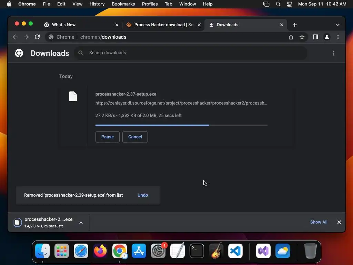The image size is (353, 265).
Task: Close the Downloads tab
Action: pyautogui.click(x=282, y=25)
